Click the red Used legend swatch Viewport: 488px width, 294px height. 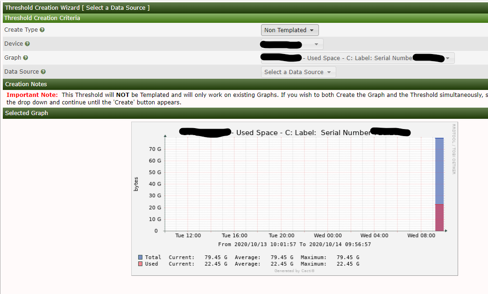point(141,264)
